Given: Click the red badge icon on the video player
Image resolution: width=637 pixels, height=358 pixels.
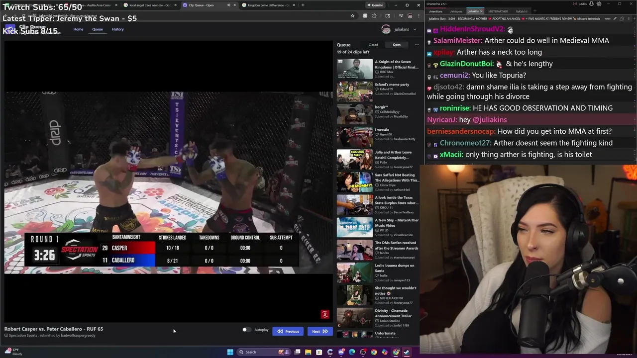Looking at the screenshot, I should [325, 314].
